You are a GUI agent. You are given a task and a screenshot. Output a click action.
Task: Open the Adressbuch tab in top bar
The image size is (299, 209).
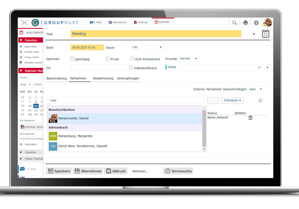click(x=118, y=22)
